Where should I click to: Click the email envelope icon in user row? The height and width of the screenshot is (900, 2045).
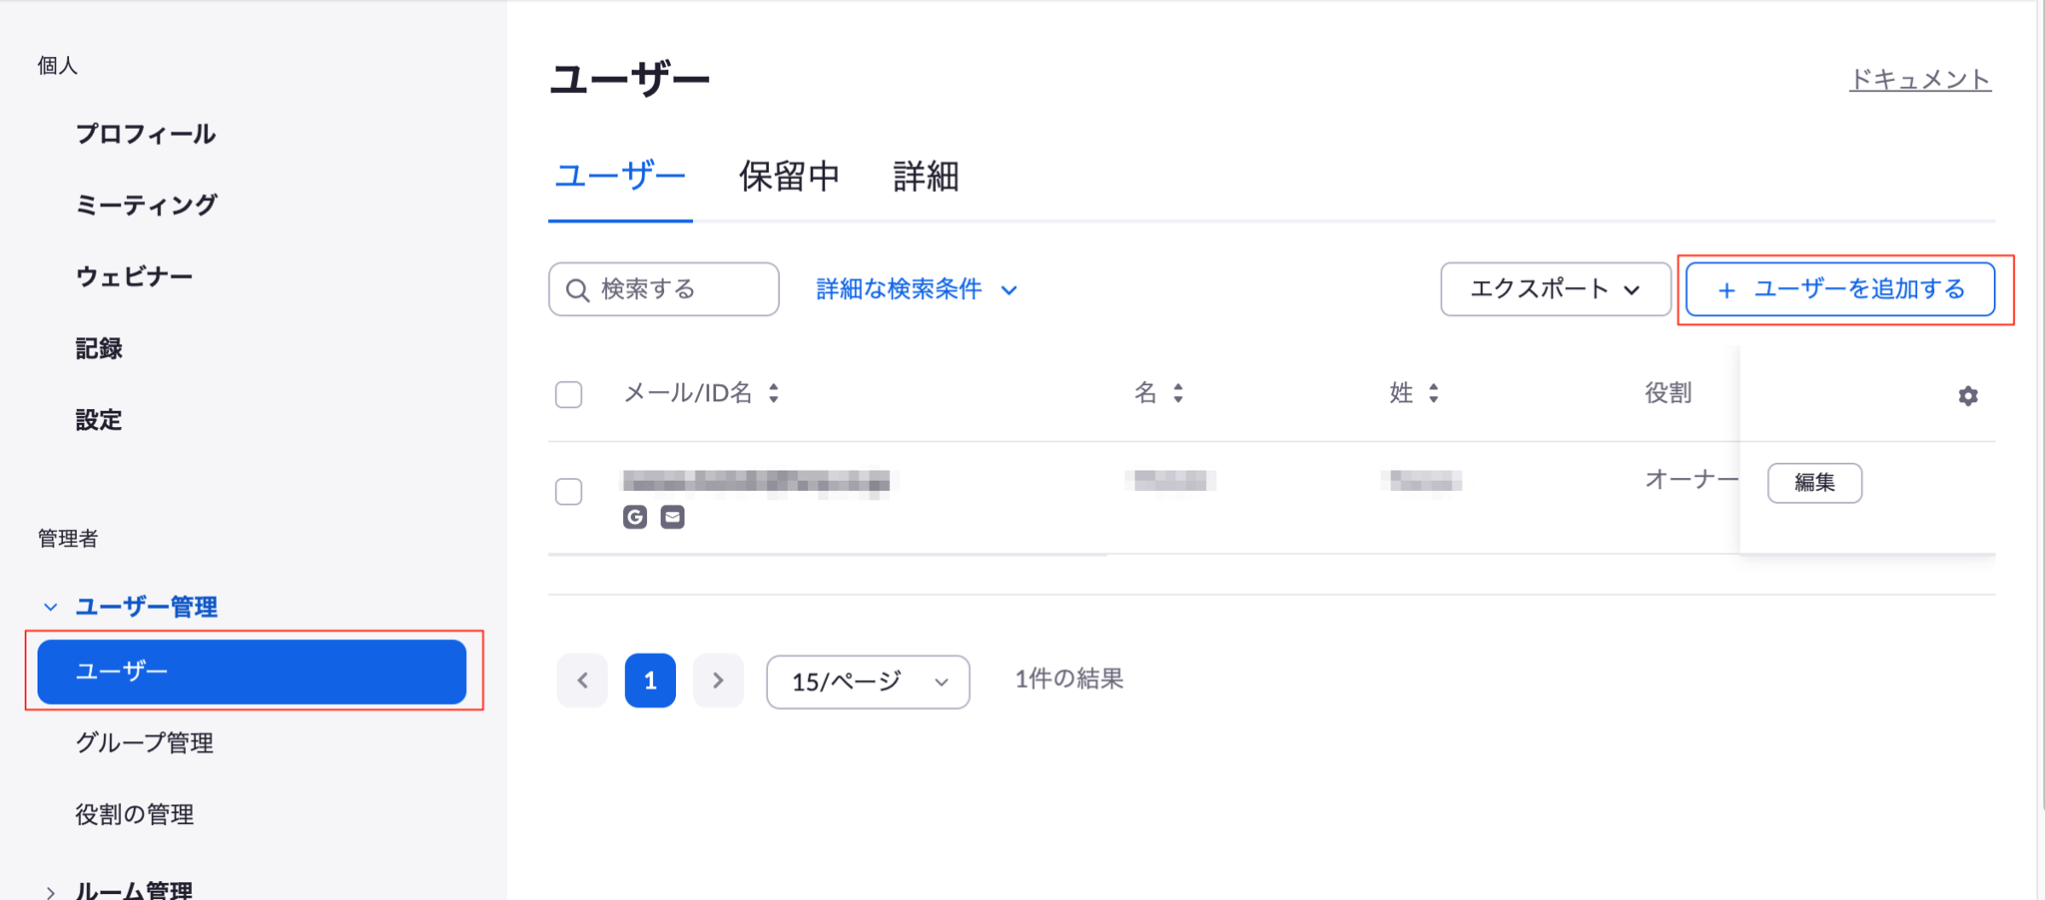pos(672,517)
